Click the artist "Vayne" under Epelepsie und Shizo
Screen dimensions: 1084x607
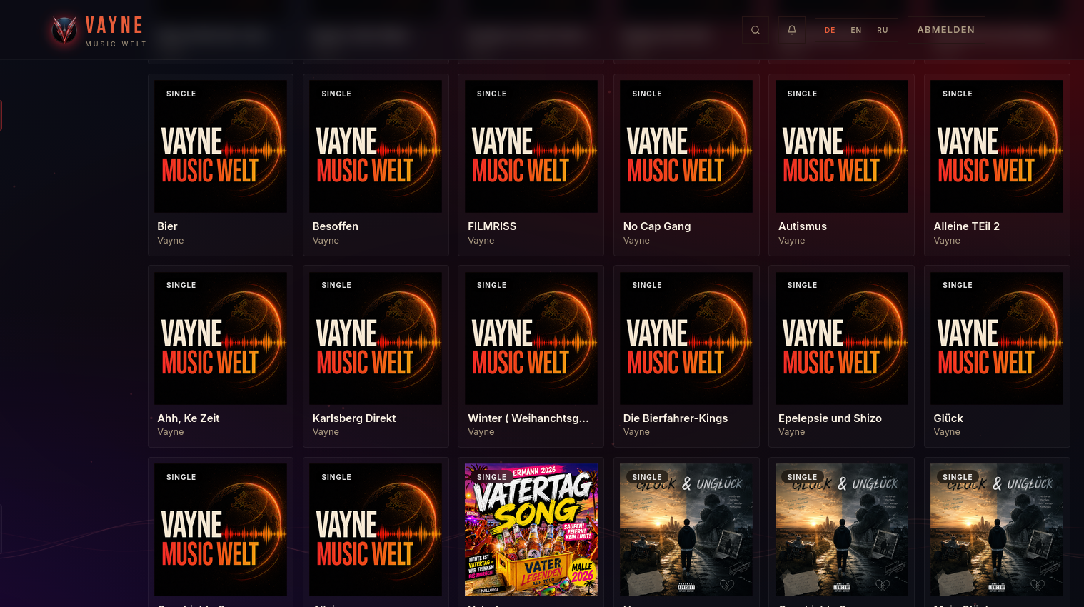click(792, 432)
